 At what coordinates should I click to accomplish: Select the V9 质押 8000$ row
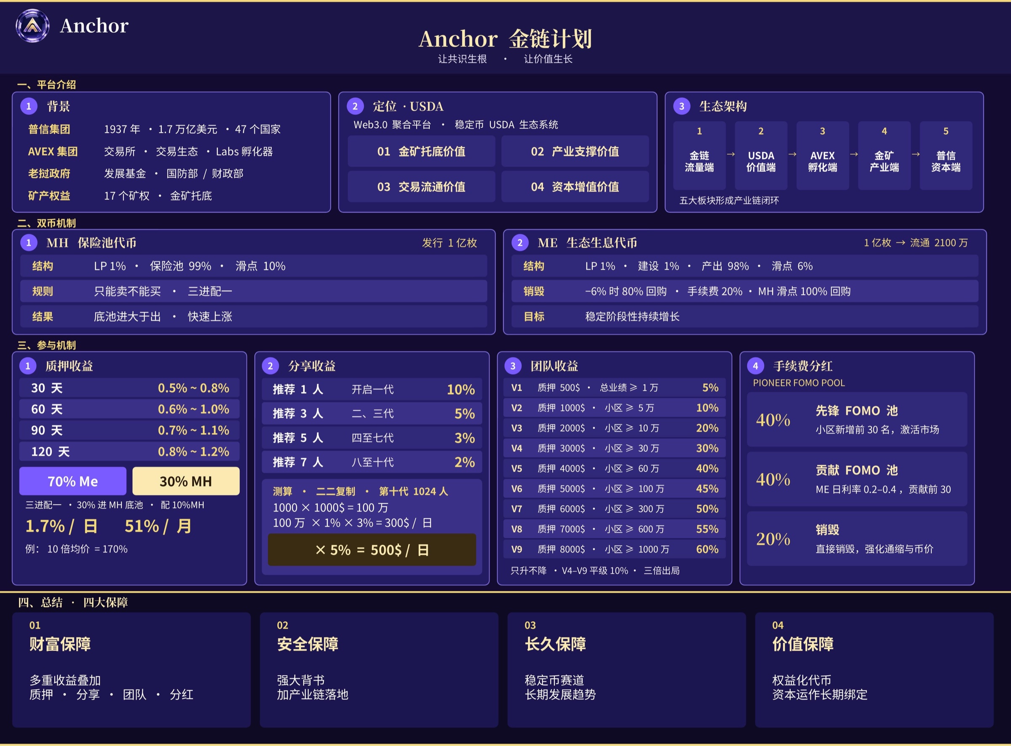coord(615,550)
